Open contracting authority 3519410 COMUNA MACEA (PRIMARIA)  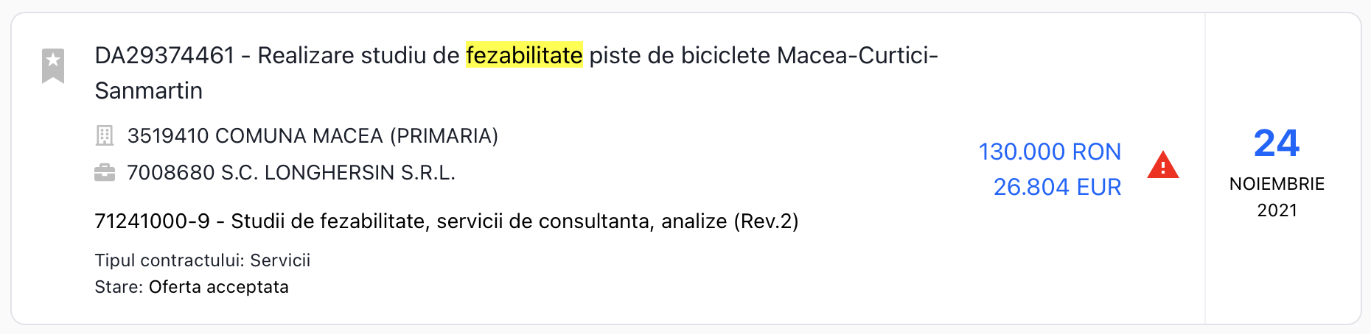[313, 136]
